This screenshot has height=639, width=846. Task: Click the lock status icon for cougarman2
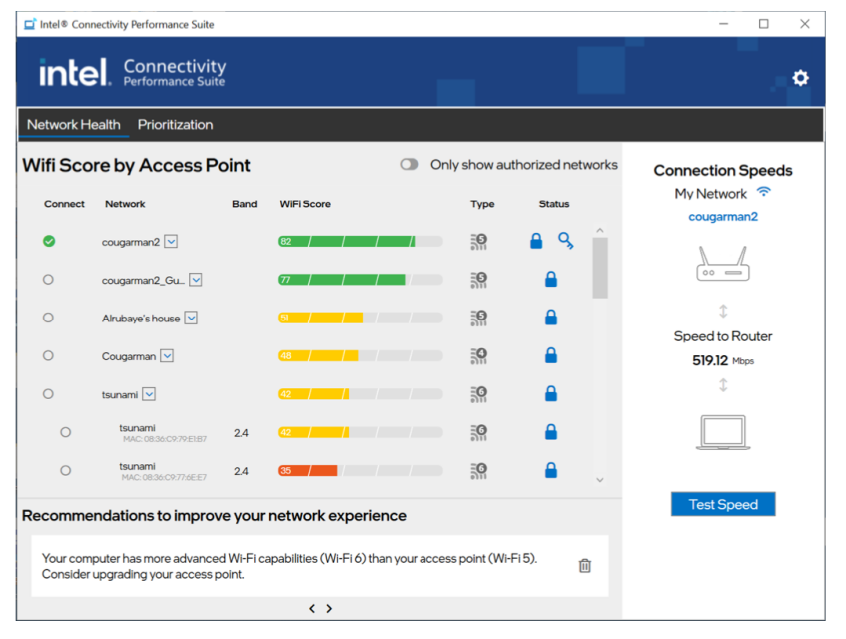click(536, 241)
